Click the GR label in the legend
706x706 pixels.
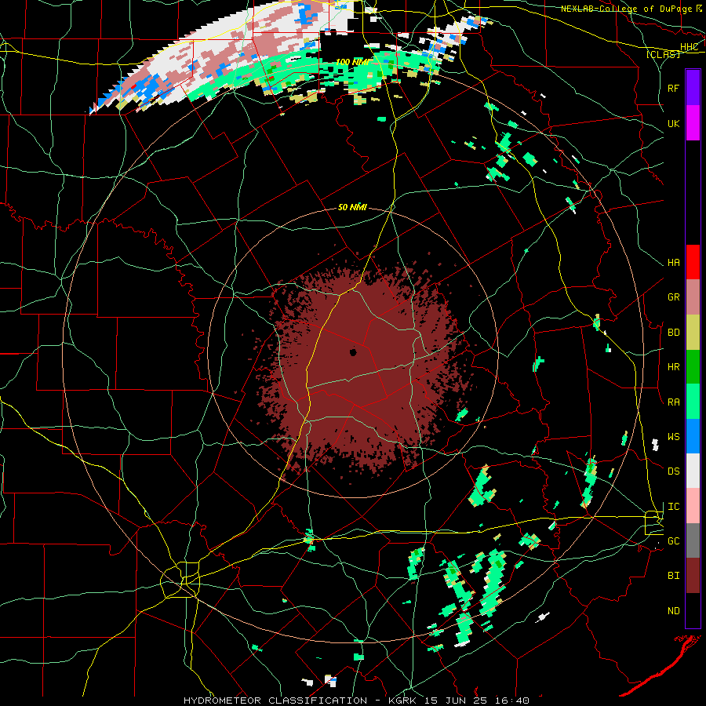[673, 297]
